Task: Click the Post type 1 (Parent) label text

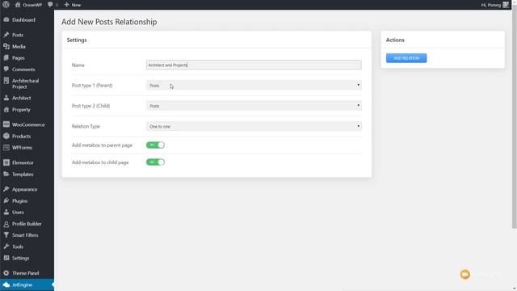Action: [x=92, y=86]
